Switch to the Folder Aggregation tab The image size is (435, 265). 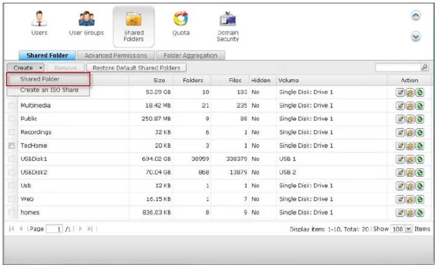pyautogui.click(x=190, y=55)
